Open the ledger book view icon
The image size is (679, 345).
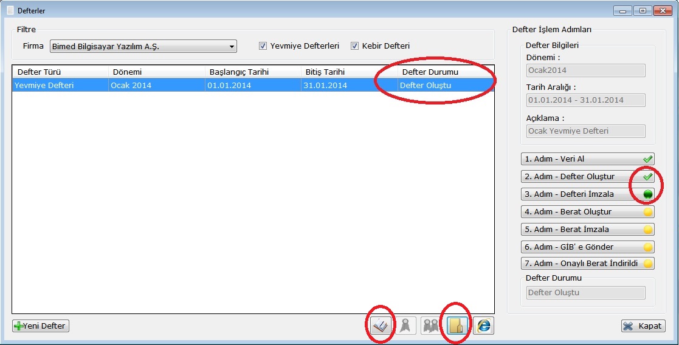tap(381, 326)
